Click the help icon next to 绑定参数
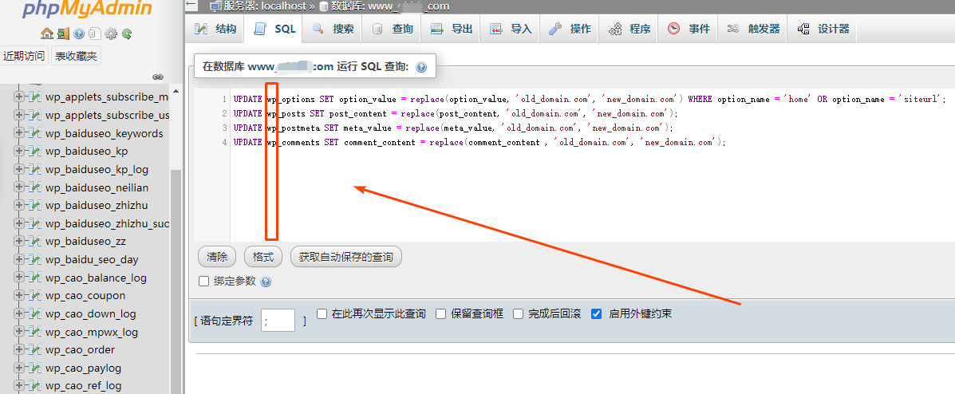The height and width of the screenshot is (394, 955). coord(266,282)
